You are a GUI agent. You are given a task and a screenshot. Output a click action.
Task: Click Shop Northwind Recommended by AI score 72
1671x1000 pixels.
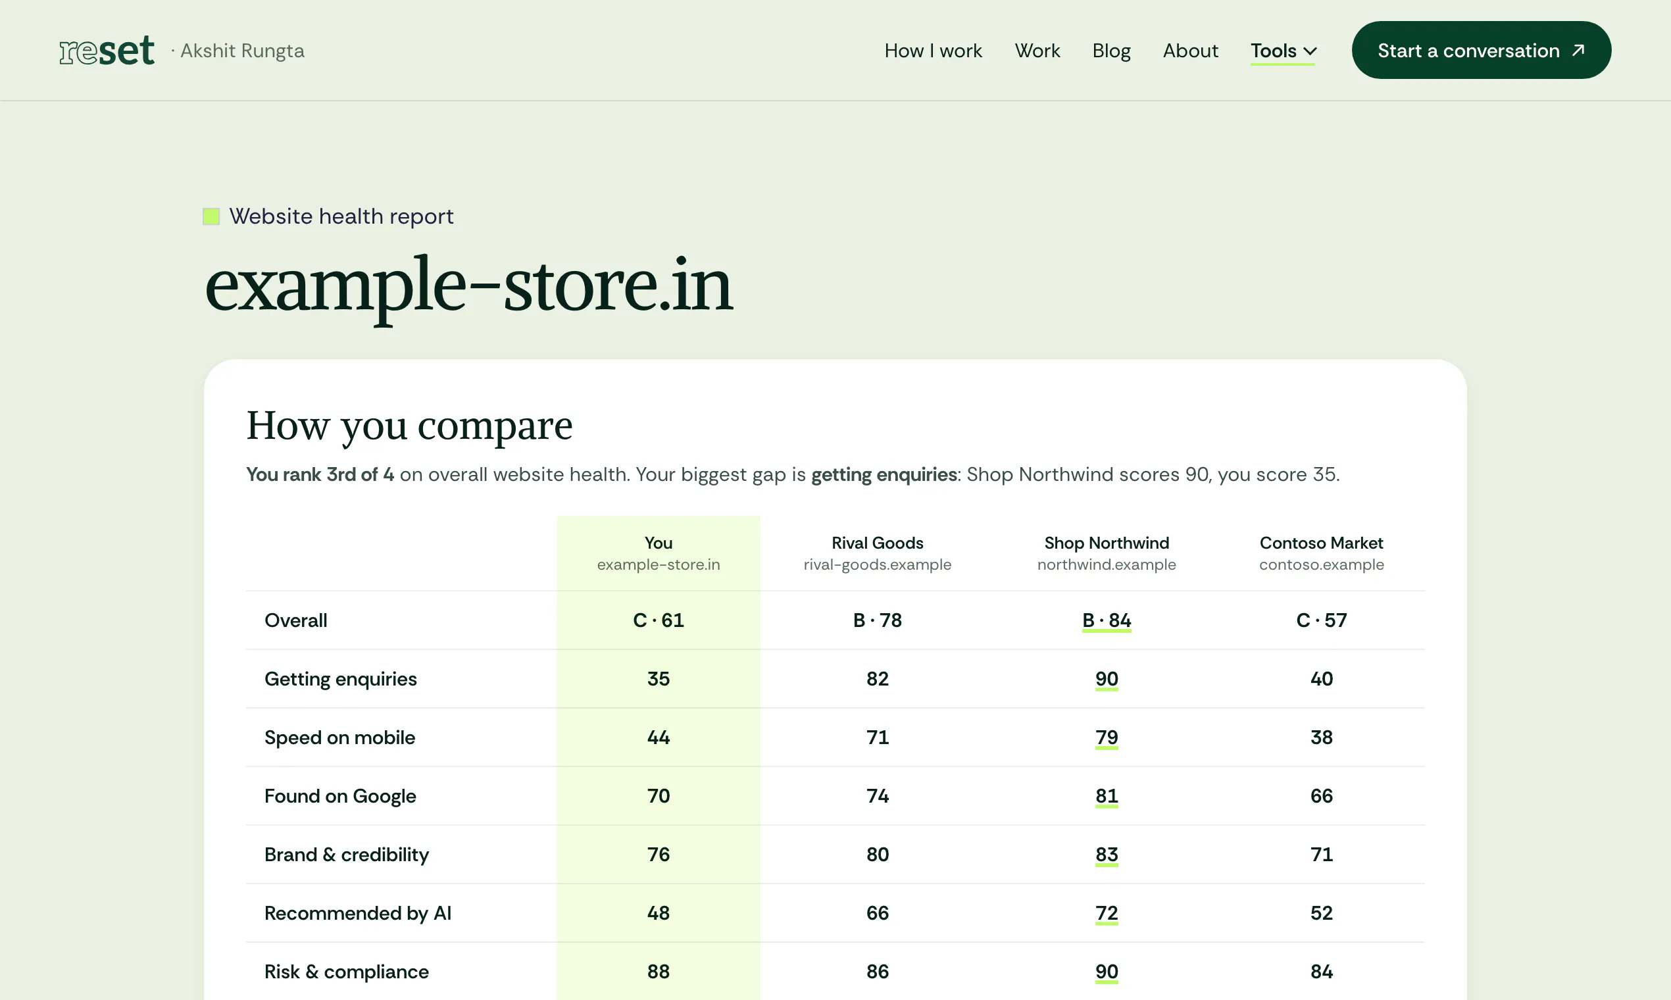pos(1107,913)
